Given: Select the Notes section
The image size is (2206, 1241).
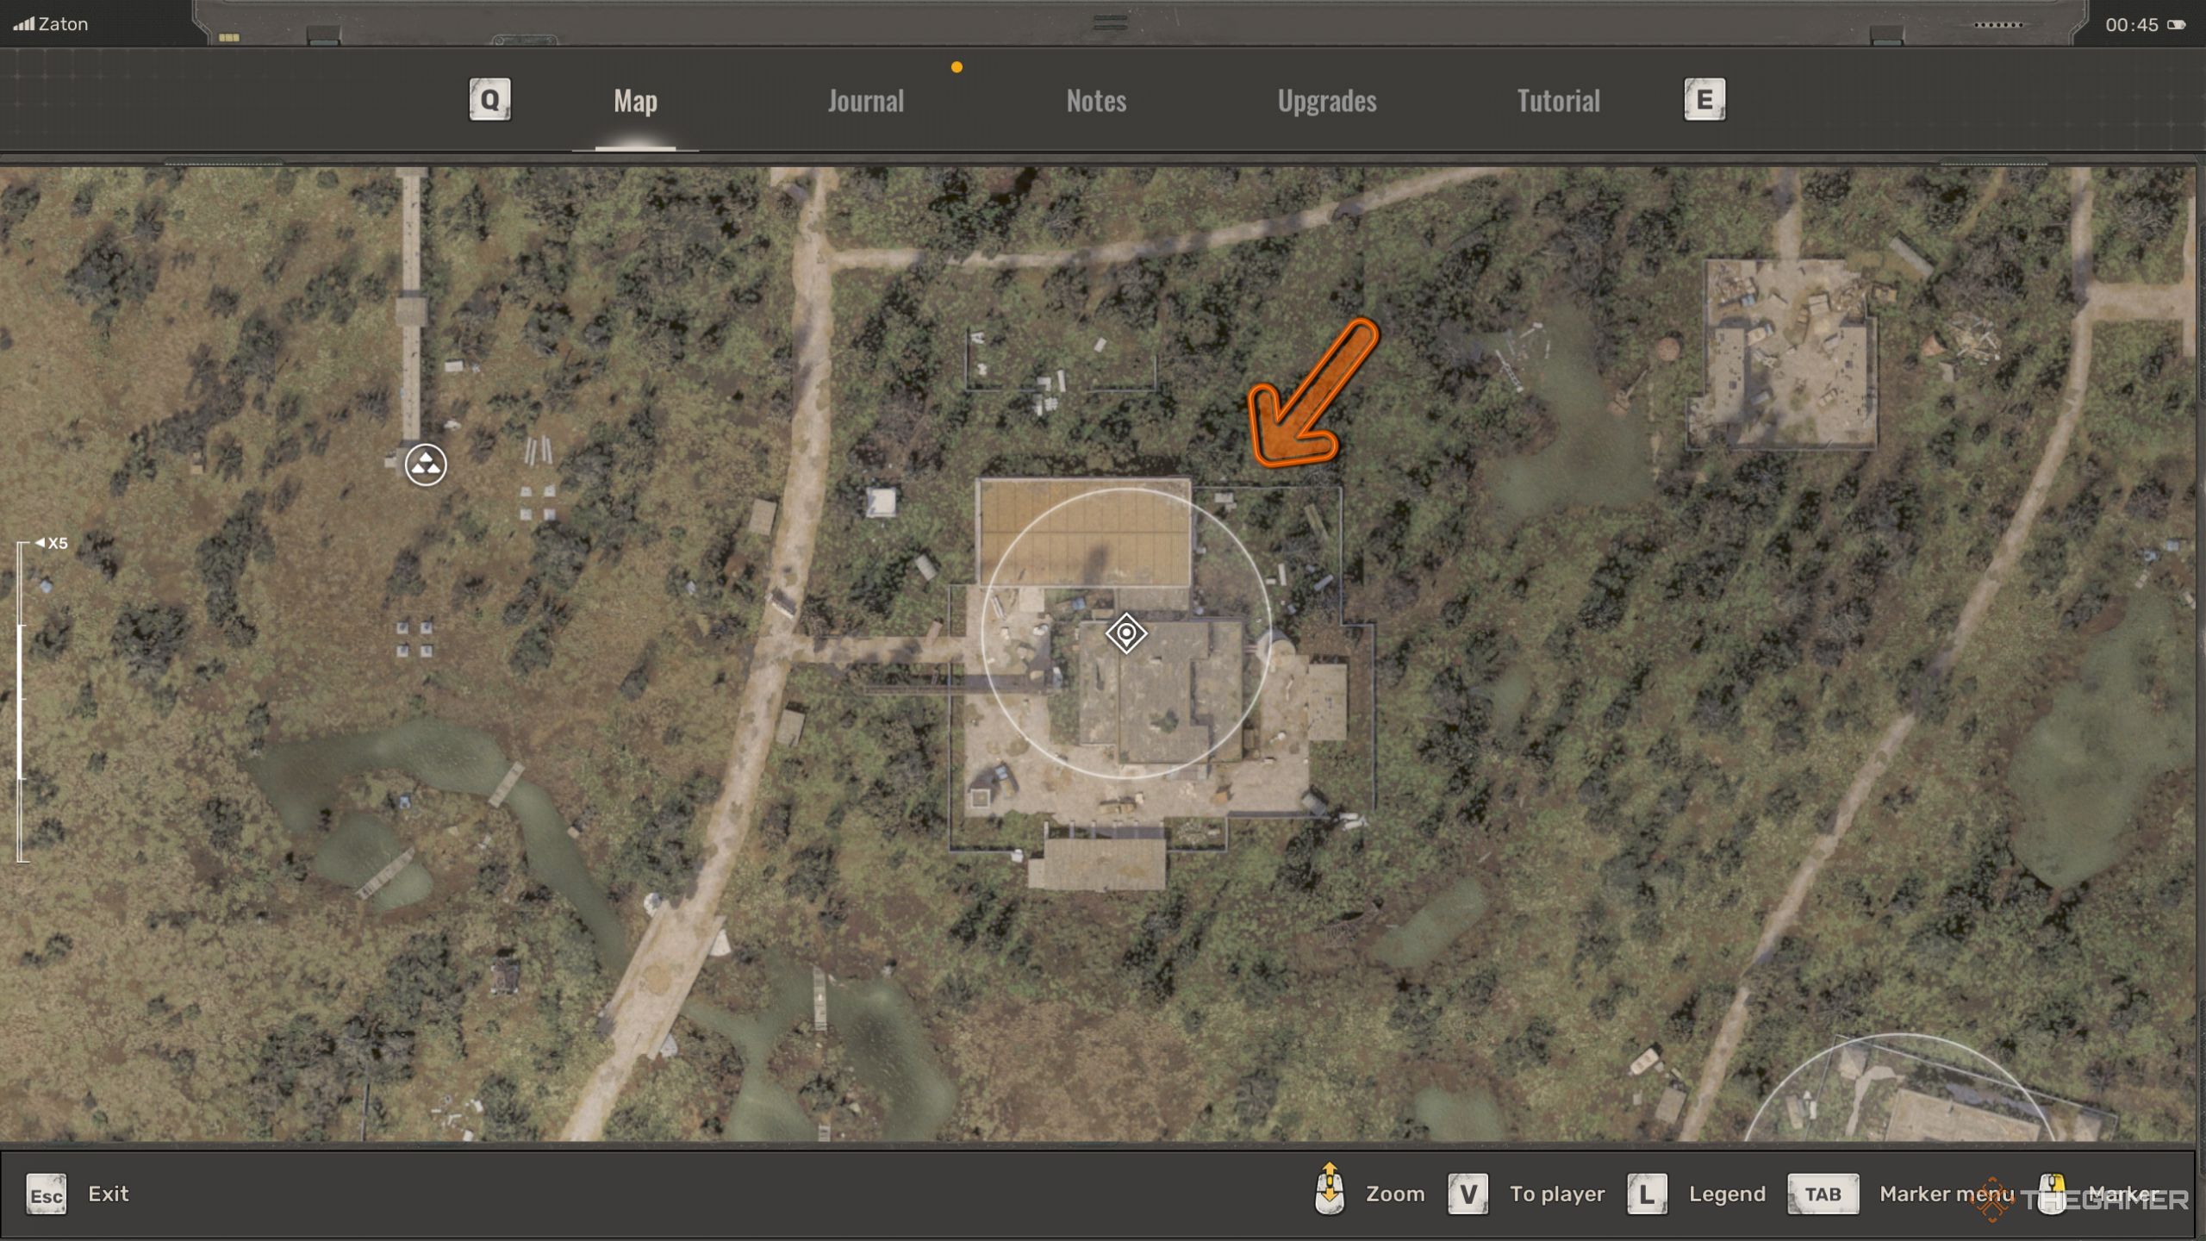Looking at the screenshot, I should click(1095, 98).
